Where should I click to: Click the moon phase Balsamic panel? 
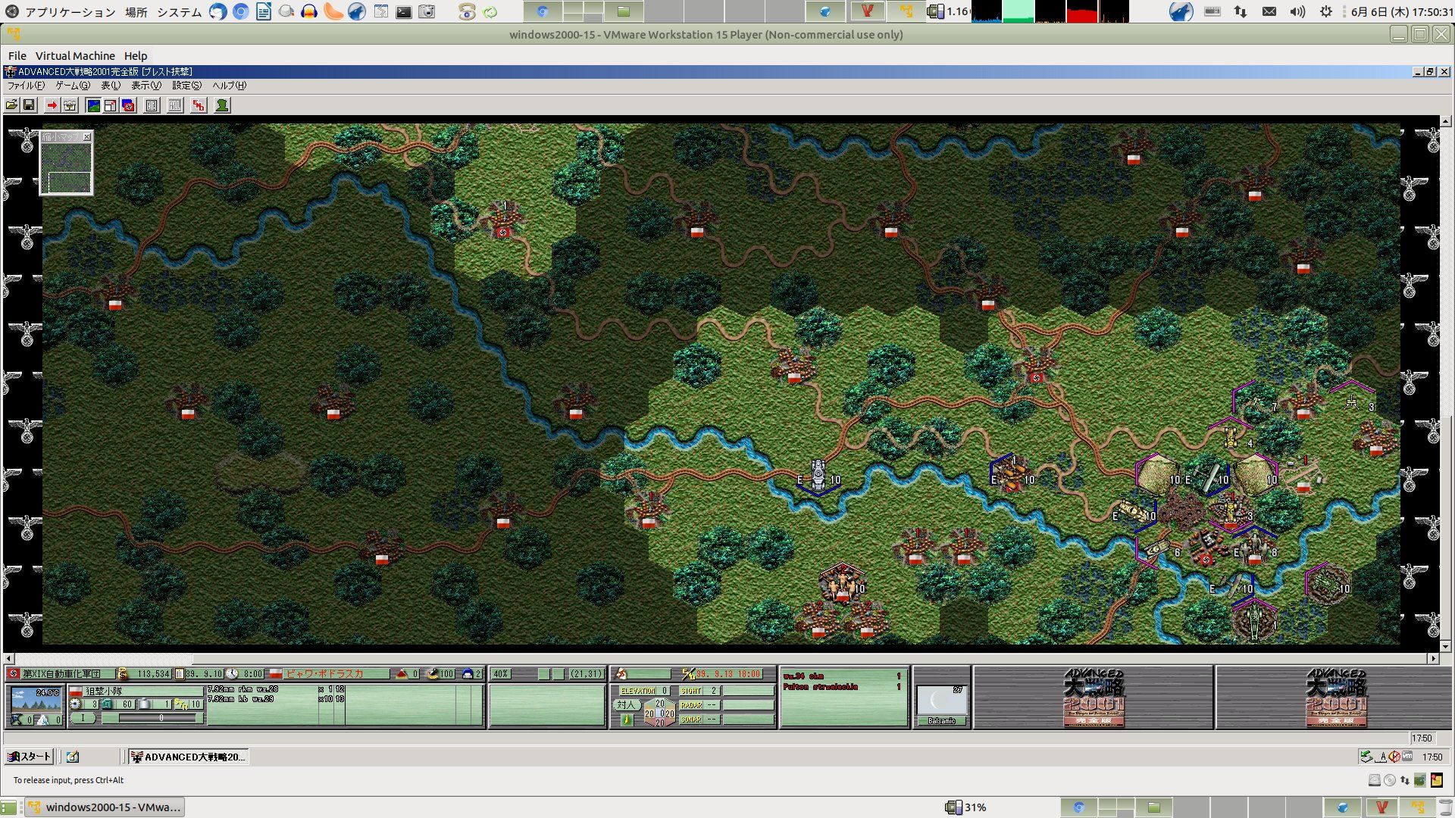coord(942,705)
